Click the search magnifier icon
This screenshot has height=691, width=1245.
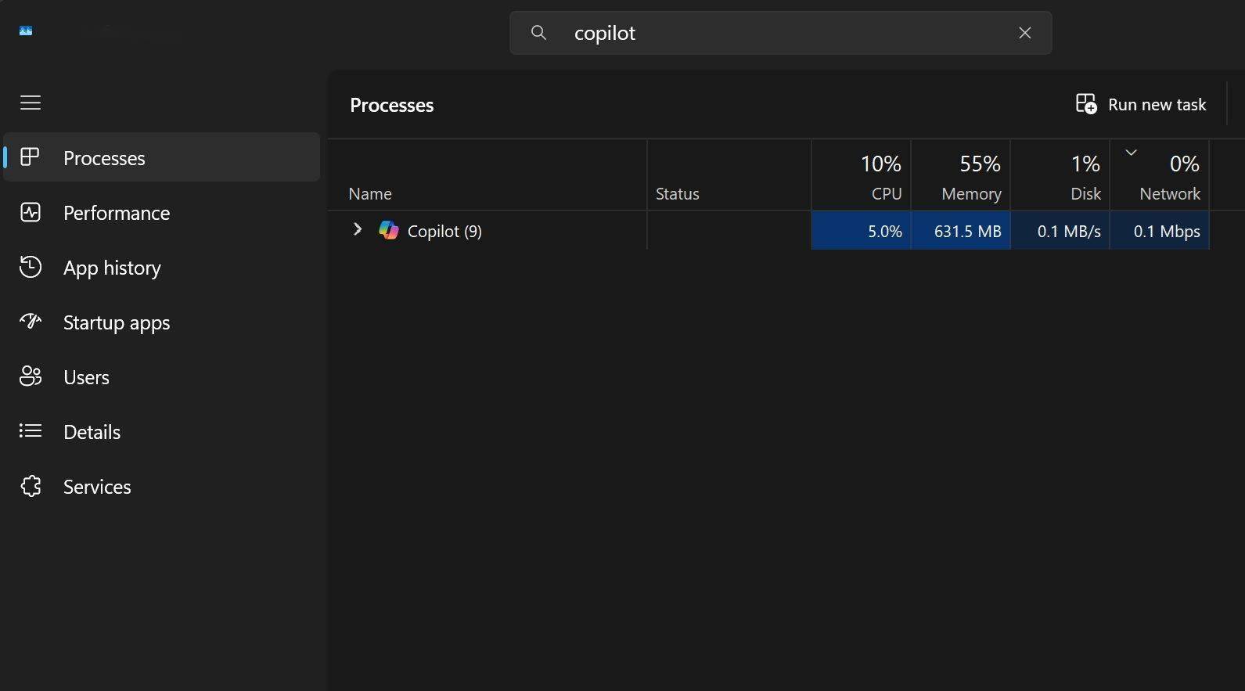pyautogui.click(x=538, y=33)
